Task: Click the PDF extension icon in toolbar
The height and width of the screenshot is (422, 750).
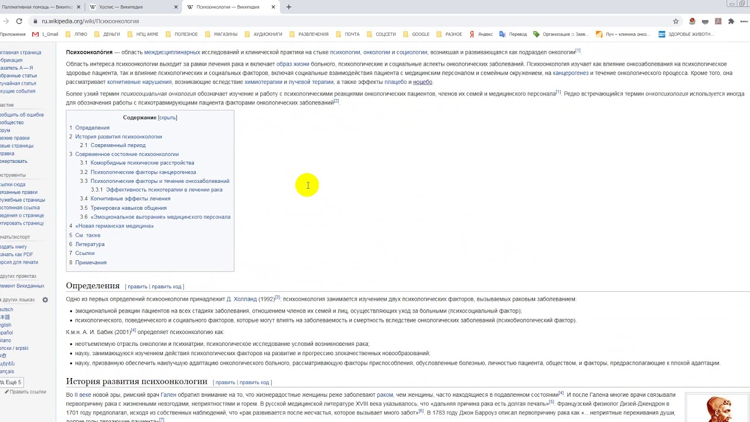Action: pyautogui.click(x=718, y=21)
